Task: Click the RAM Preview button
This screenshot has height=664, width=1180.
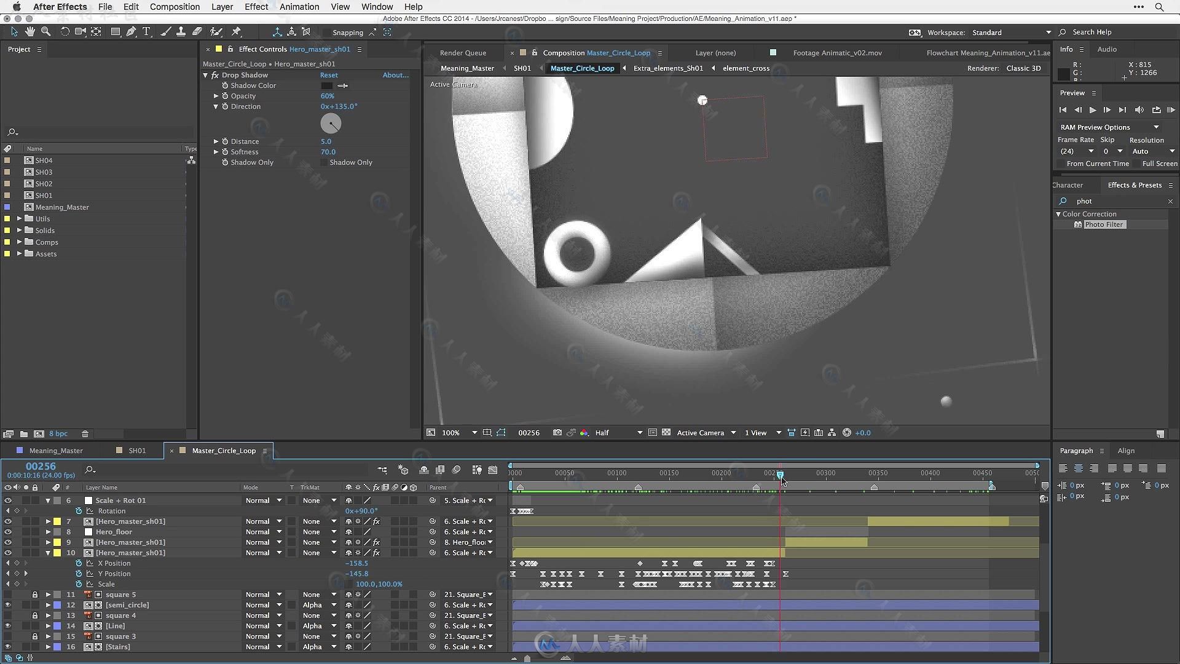Action: tap(1170, 109)
